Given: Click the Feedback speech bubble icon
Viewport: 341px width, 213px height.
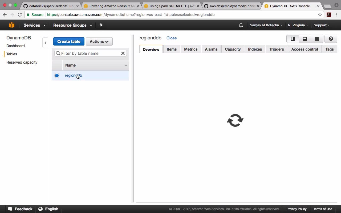Looking at the screenshot, I should pos(10,209).
